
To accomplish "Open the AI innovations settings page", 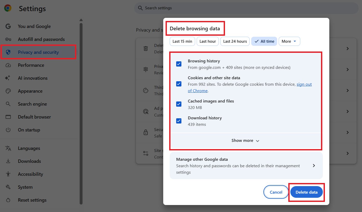I will [33, 78].
